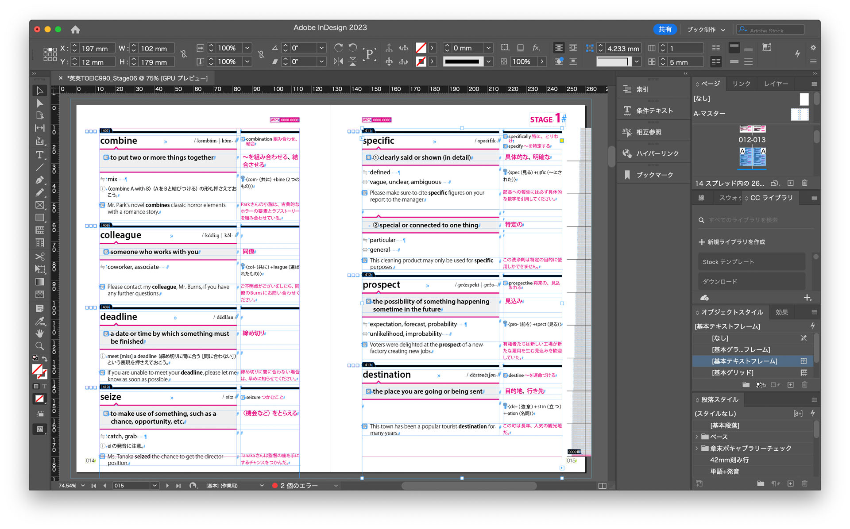850x529 pixels.
Task: Choose the Zoom tool magnifier
Action: pos(39,346)
